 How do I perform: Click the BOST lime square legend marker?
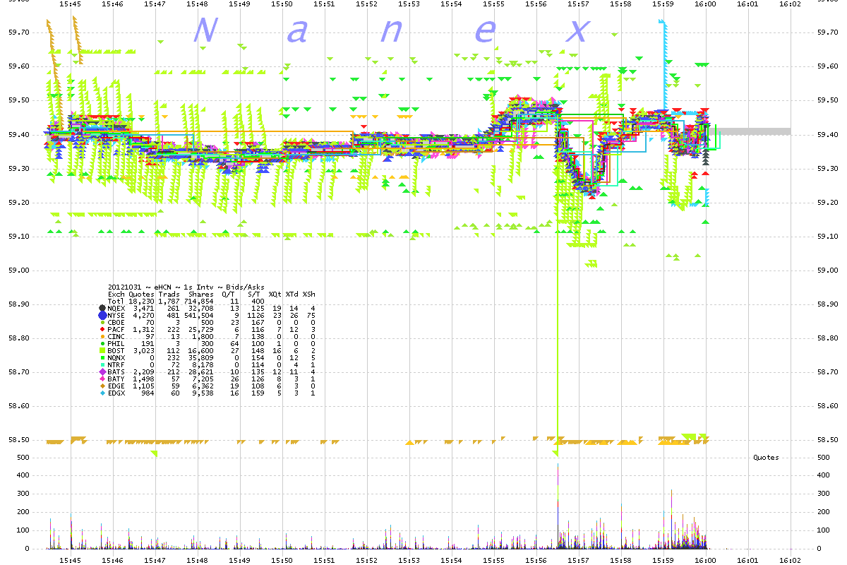(x=102, y=350)
